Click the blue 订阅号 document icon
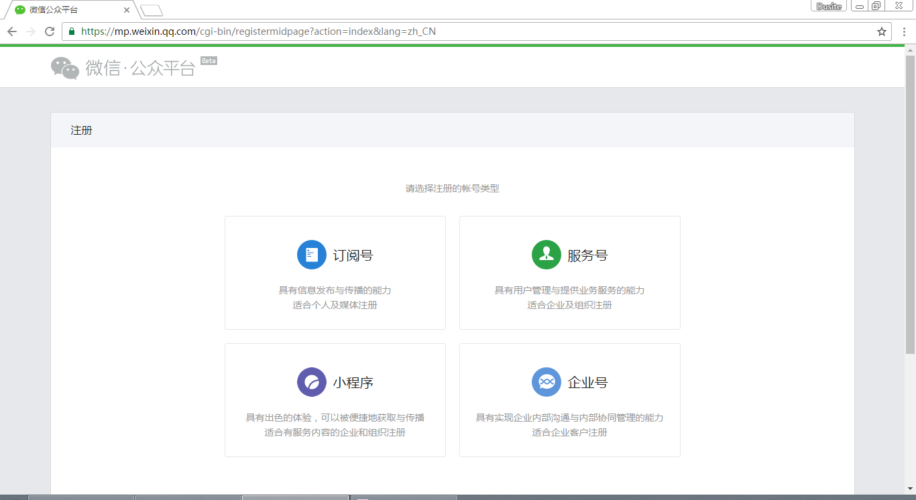 click(312, 255)
